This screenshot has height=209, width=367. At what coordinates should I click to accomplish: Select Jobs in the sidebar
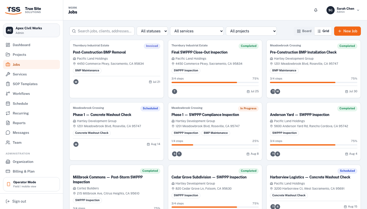coord(31,64)
